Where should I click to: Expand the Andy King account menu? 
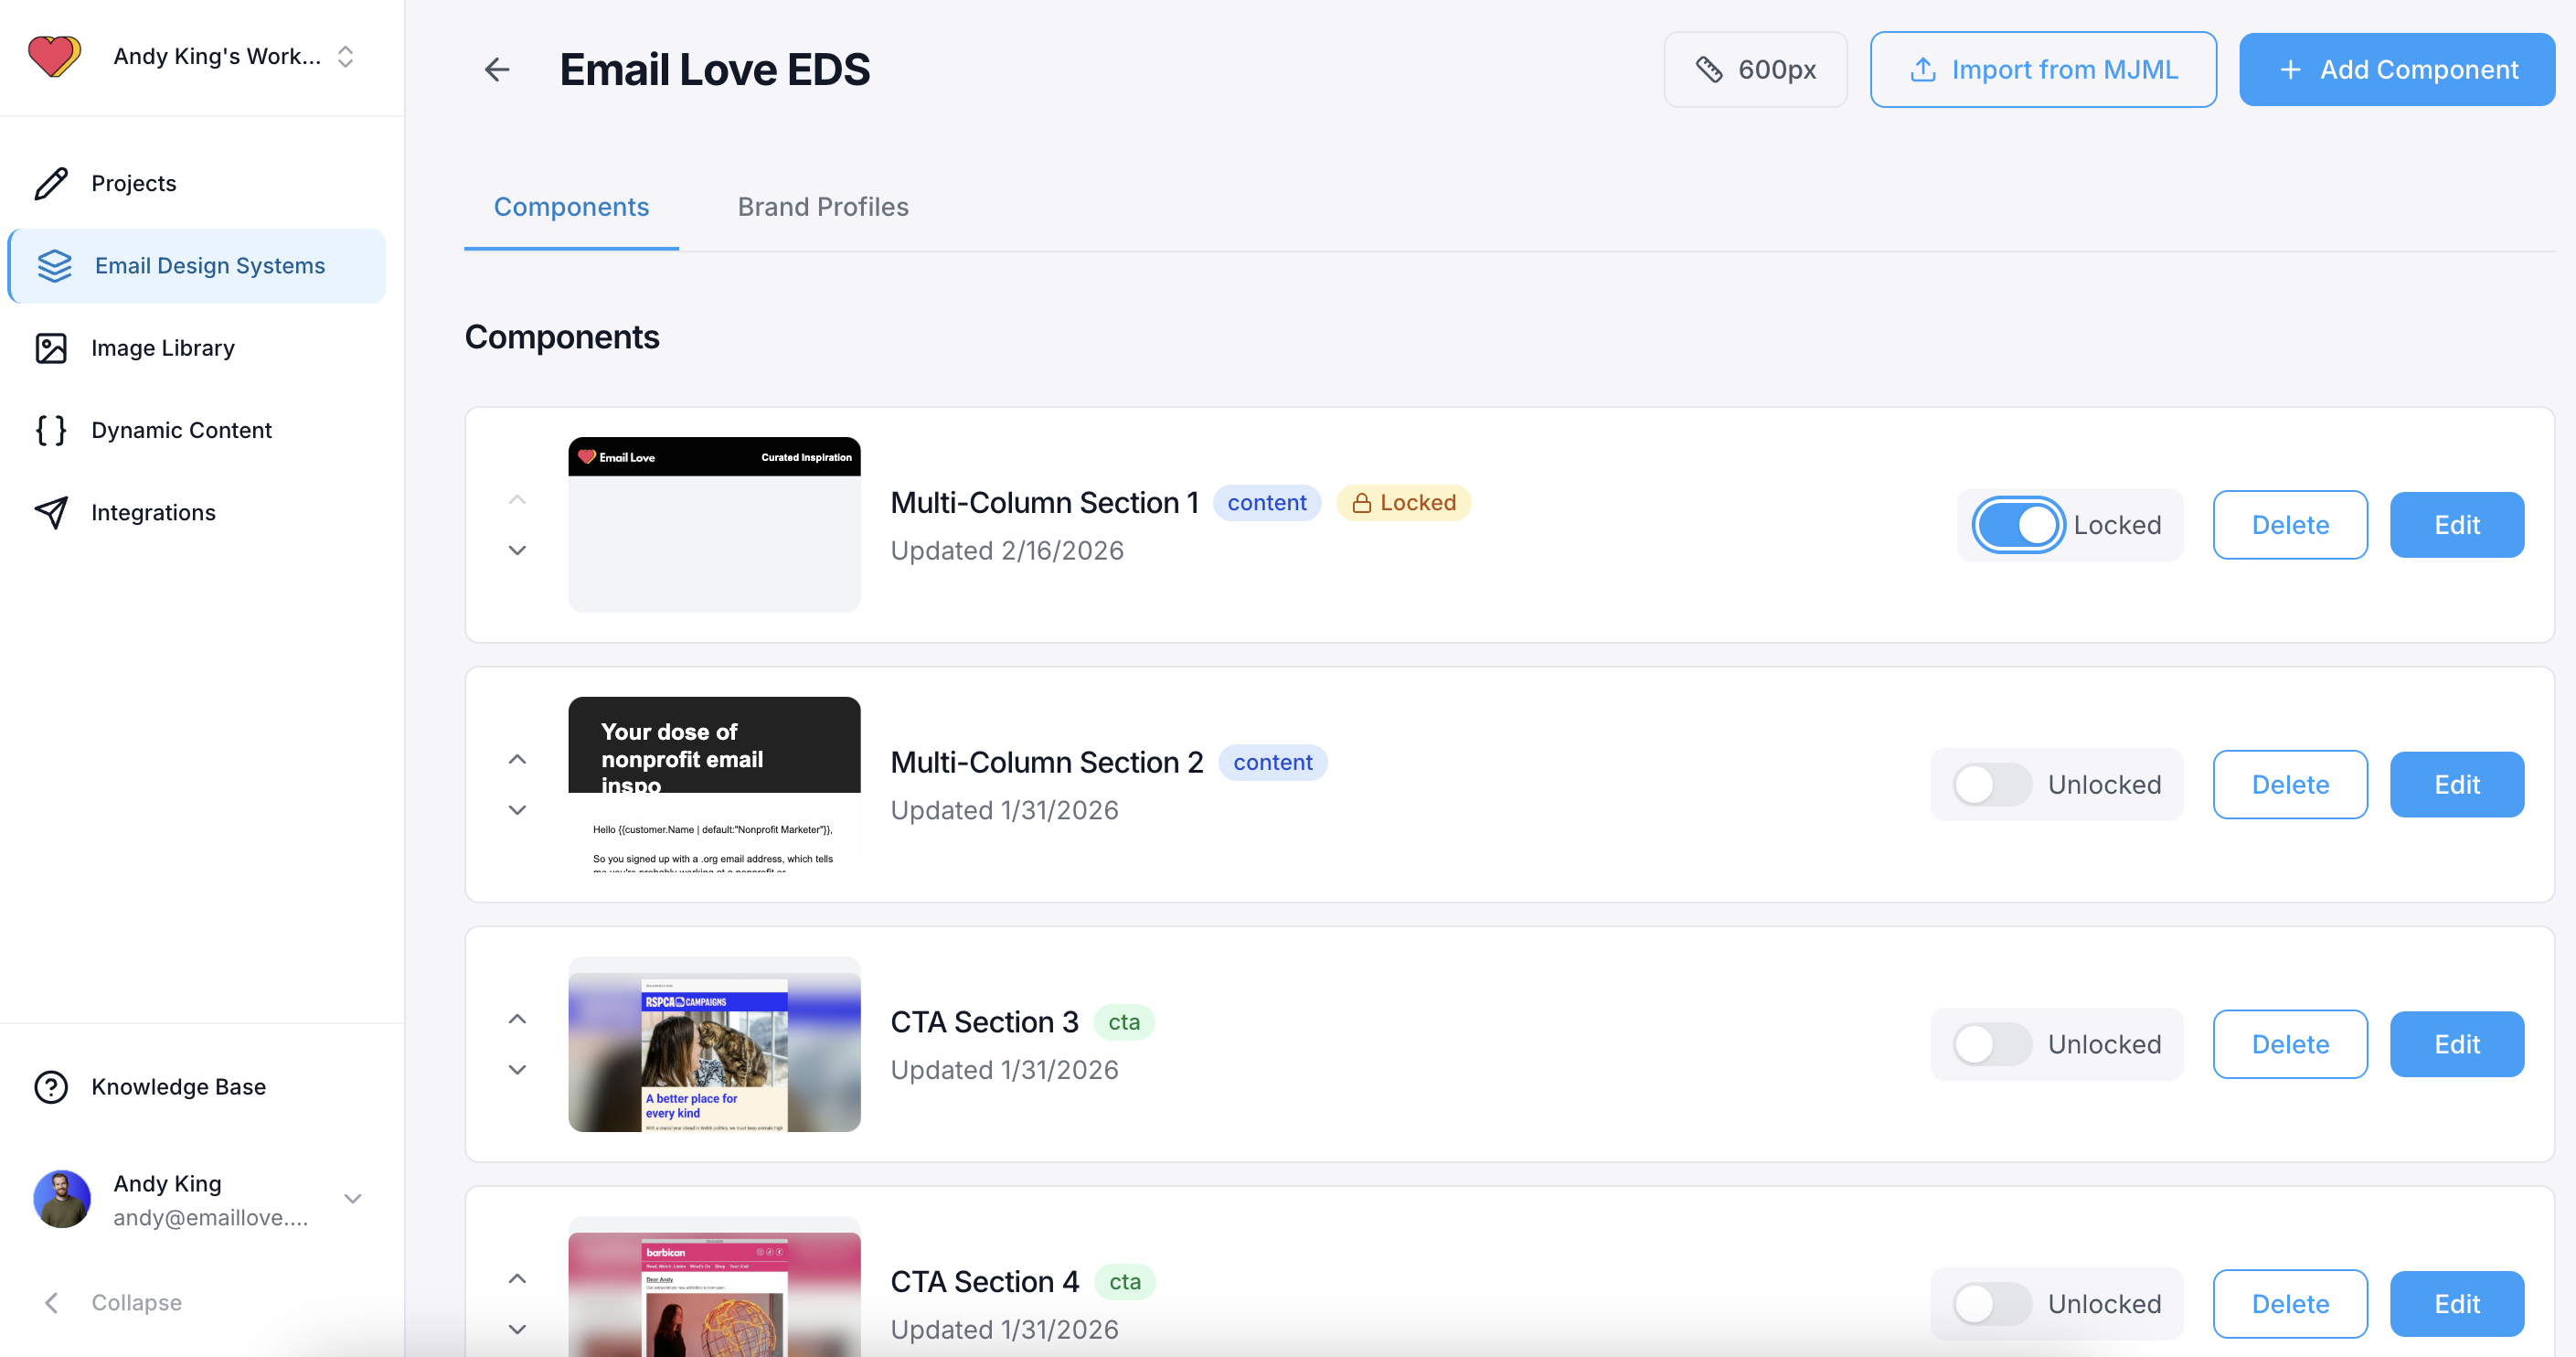tap(351, 1199)
